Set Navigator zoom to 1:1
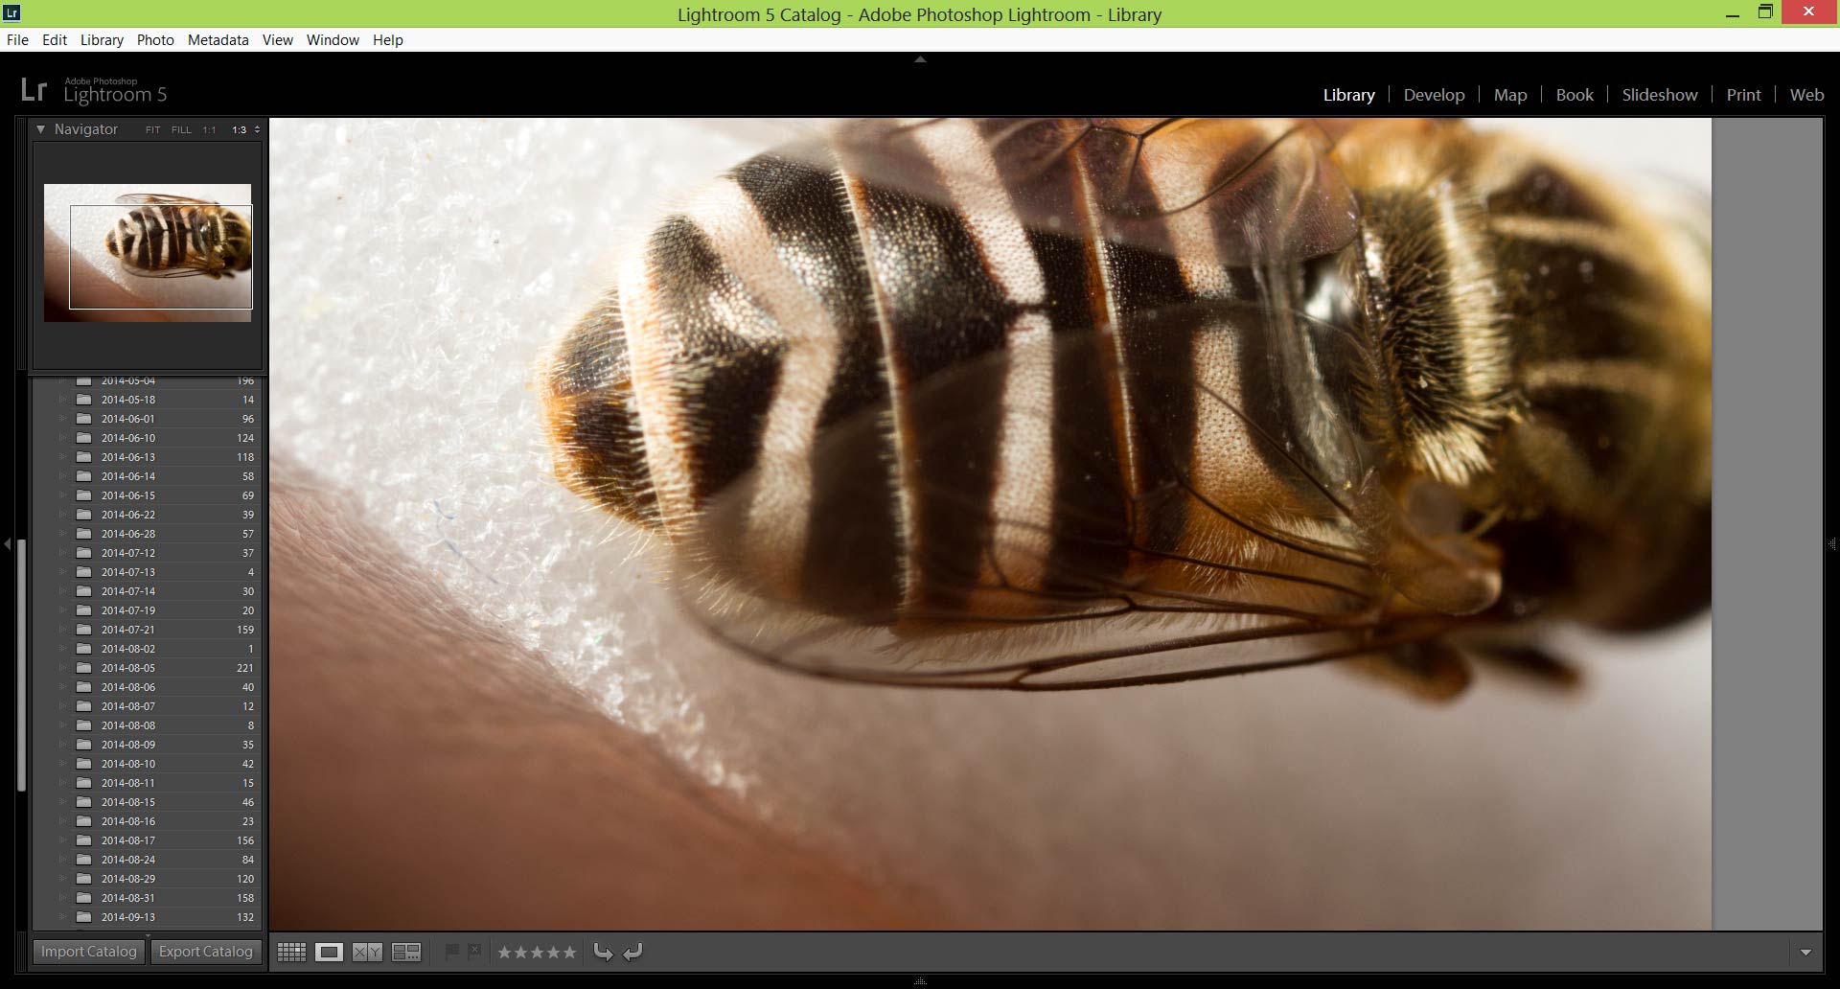Viewport: 1840px width, 989px height. [209, 129]
